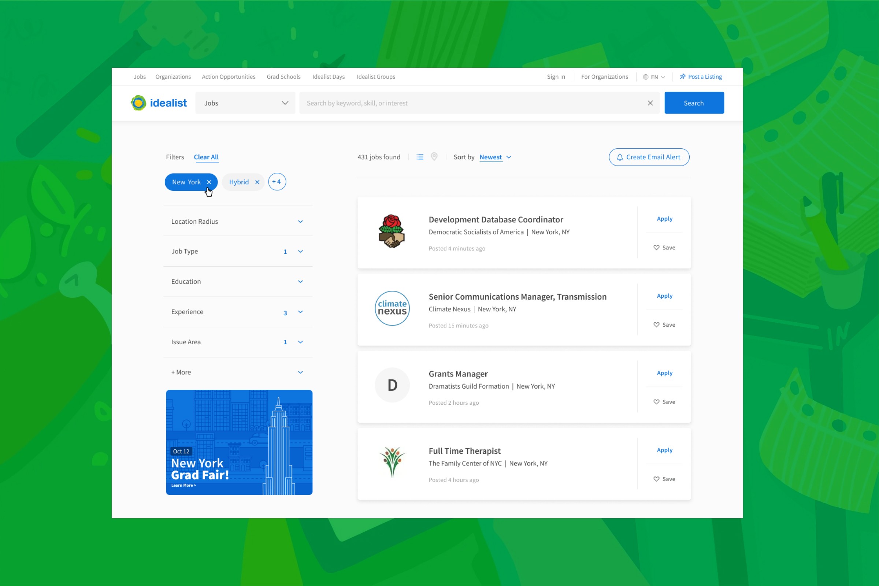
Task: Change Sort by Newest option
Action: tap(495, 157)
